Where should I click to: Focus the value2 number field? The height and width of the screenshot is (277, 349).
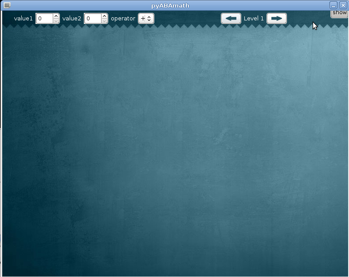pyautogui.click(x=93, y=19)
